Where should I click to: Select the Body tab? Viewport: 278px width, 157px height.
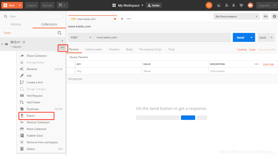point(129,49)
